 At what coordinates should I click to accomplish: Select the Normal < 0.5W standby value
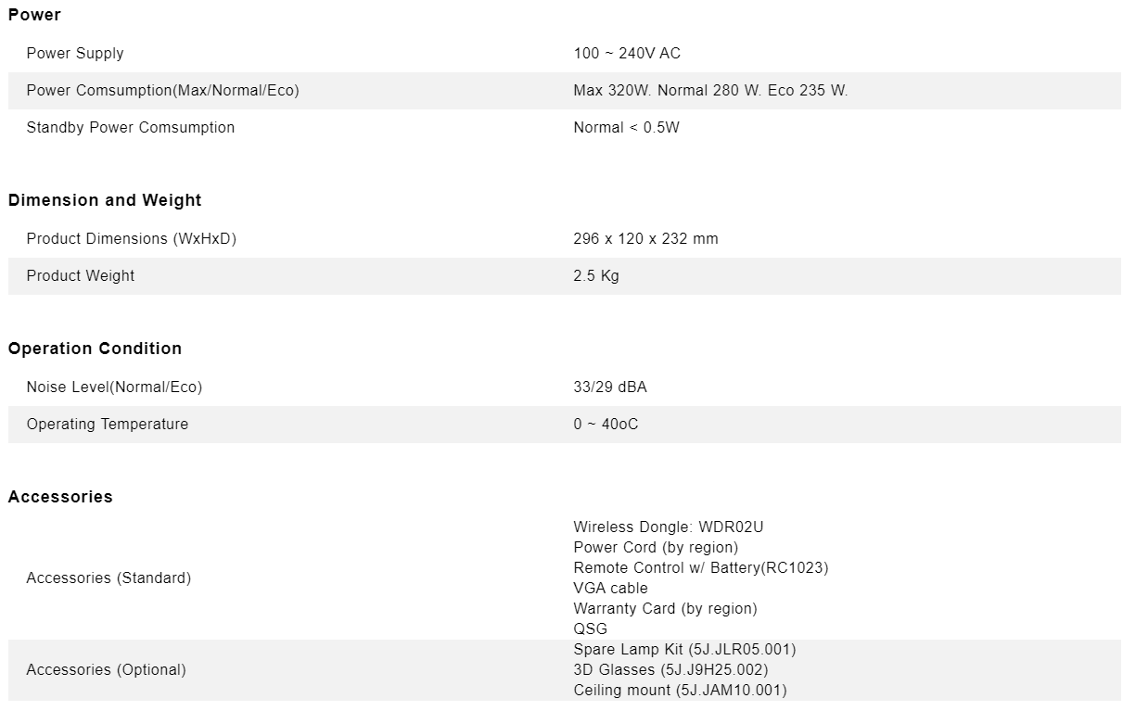point(626,127)
